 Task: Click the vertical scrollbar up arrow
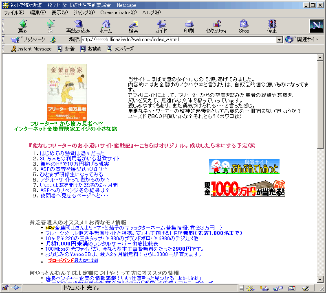coord(320,57)
